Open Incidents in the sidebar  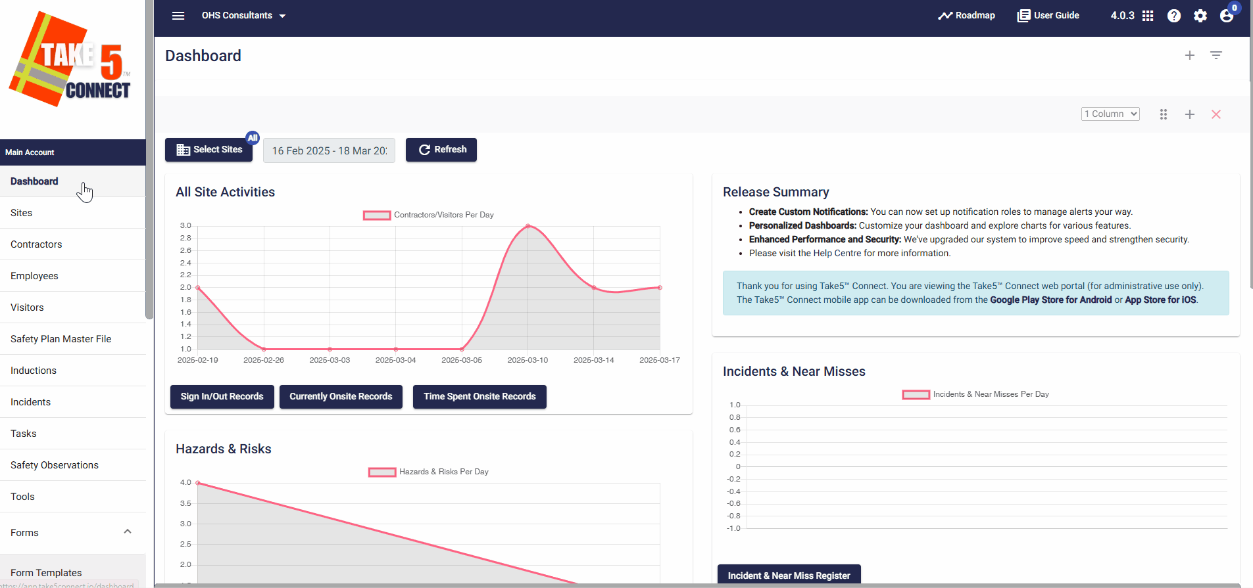(x=72, y=402)
